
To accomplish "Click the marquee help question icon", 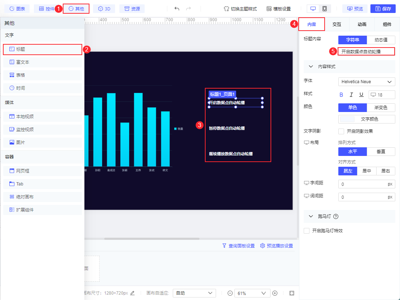I will (x=336, y=216).
